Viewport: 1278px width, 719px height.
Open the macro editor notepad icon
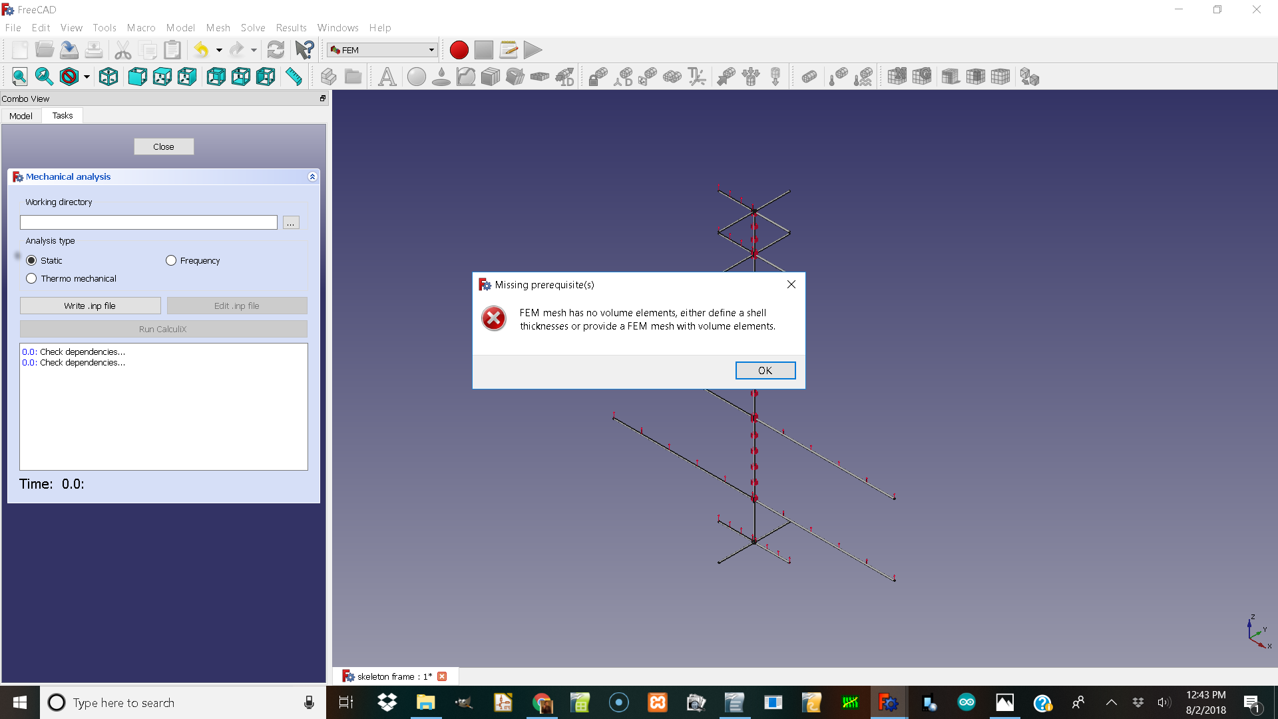click(509, 50)
